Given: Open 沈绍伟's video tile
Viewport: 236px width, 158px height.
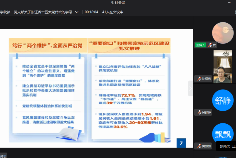Looking at the screenshot, I should pyautogui.click(x=222, y=66).
